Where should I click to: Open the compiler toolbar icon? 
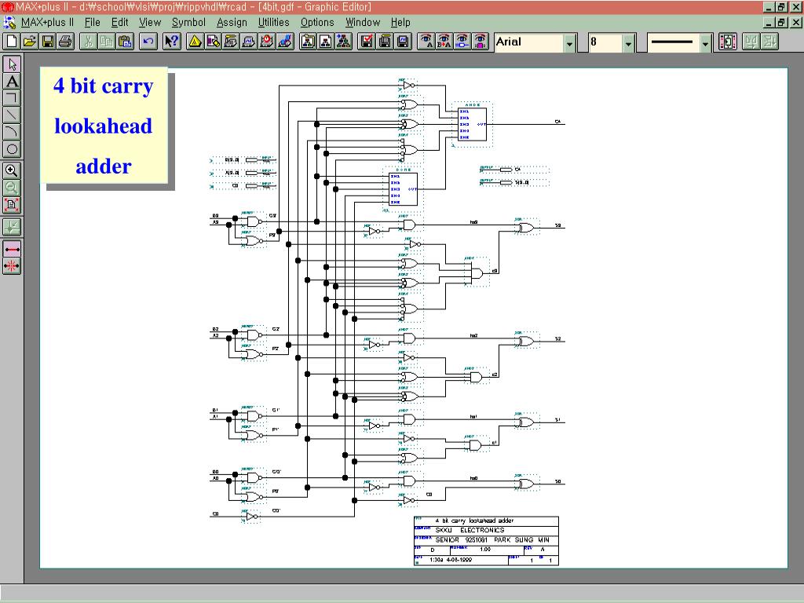coord(231,42)
